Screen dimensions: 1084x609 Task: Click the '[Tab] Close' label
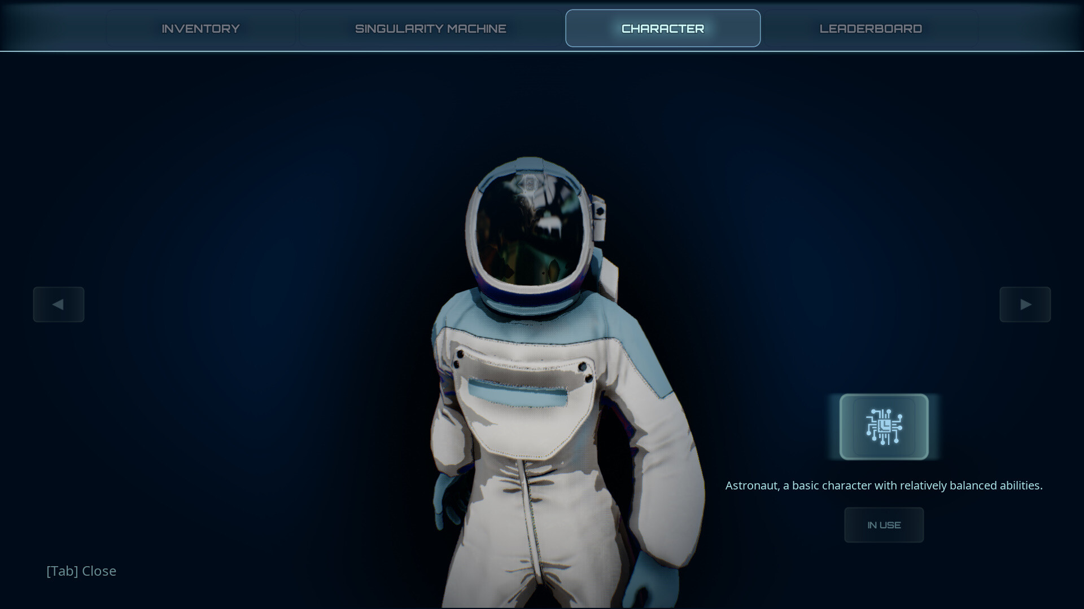81,571
